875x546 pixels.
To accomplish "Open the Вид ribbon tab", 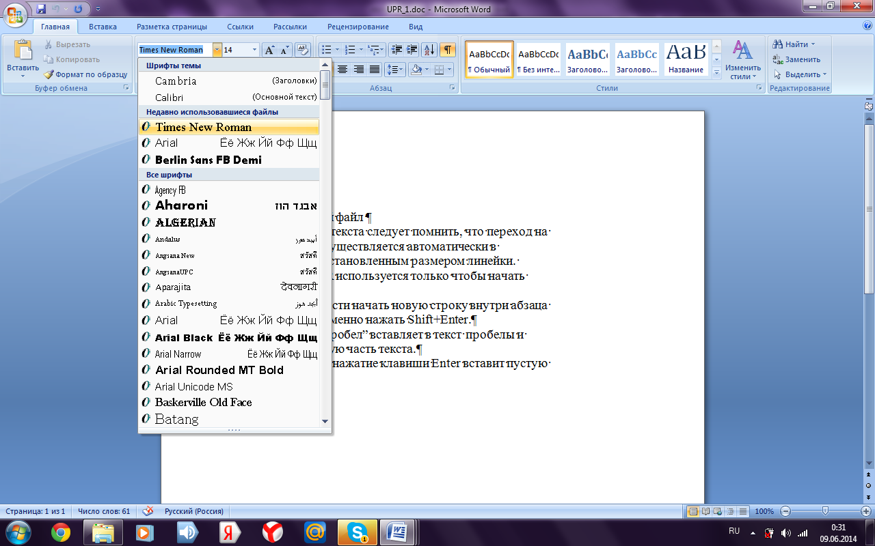I will pos(416,27).
